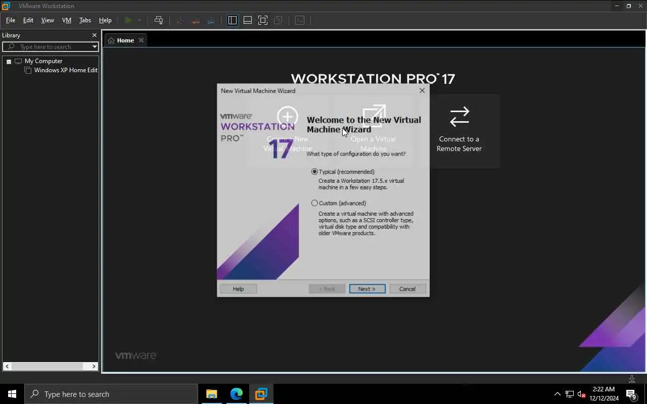Click the status bar download arrow icon

pyautogui.click(x=632, y=379)
